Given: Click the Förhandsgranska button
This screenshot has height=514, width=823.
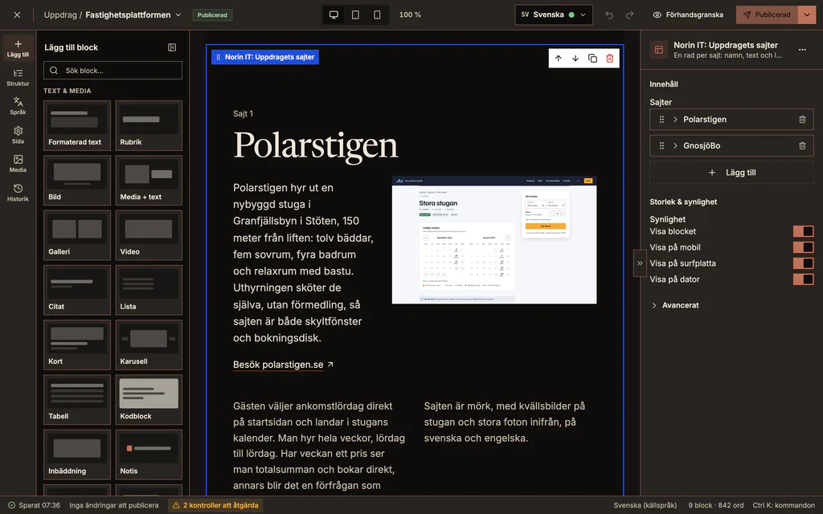Looking at the screenshot, I should click(688, 14).
